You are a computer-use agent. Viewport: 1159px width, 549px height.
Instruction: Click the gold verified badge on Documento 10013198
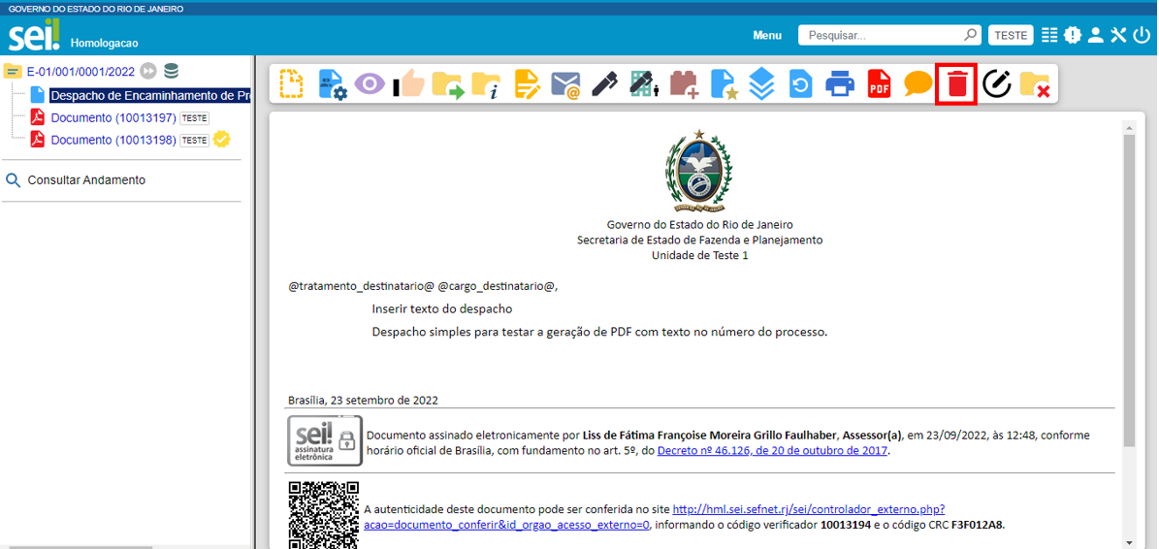click(x=221, y=140)
